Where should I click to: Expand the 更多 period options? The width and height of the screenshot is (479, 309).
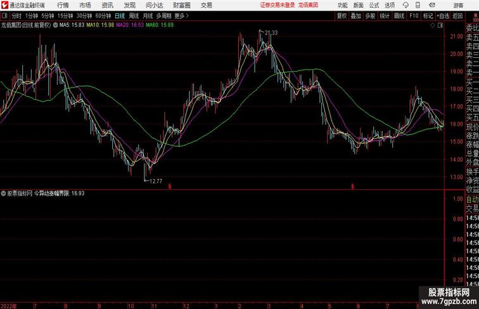pos(181,16)
